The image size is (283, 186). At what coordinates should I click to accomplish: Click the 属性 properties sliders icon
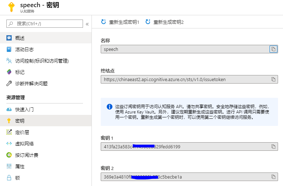point(9,166)
